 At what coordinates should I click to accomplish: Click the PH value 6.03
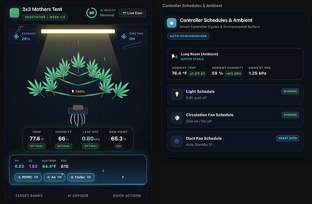pos(19,166)
